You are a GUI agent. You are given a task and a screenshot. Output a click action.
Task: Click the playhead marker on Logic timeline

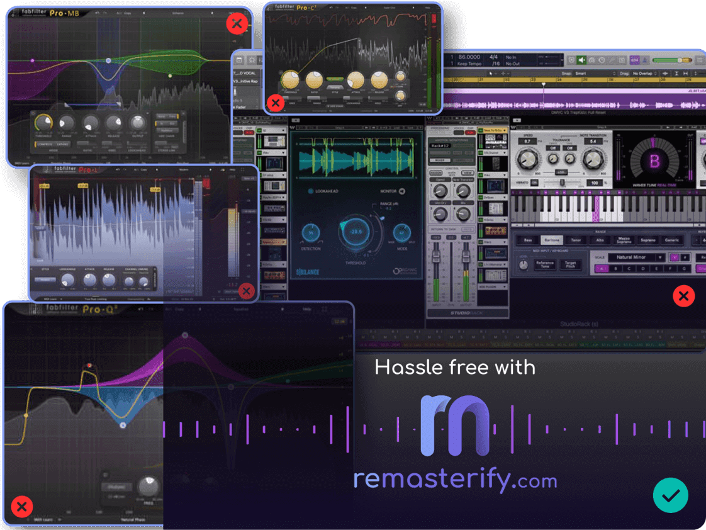coord(544,84)
